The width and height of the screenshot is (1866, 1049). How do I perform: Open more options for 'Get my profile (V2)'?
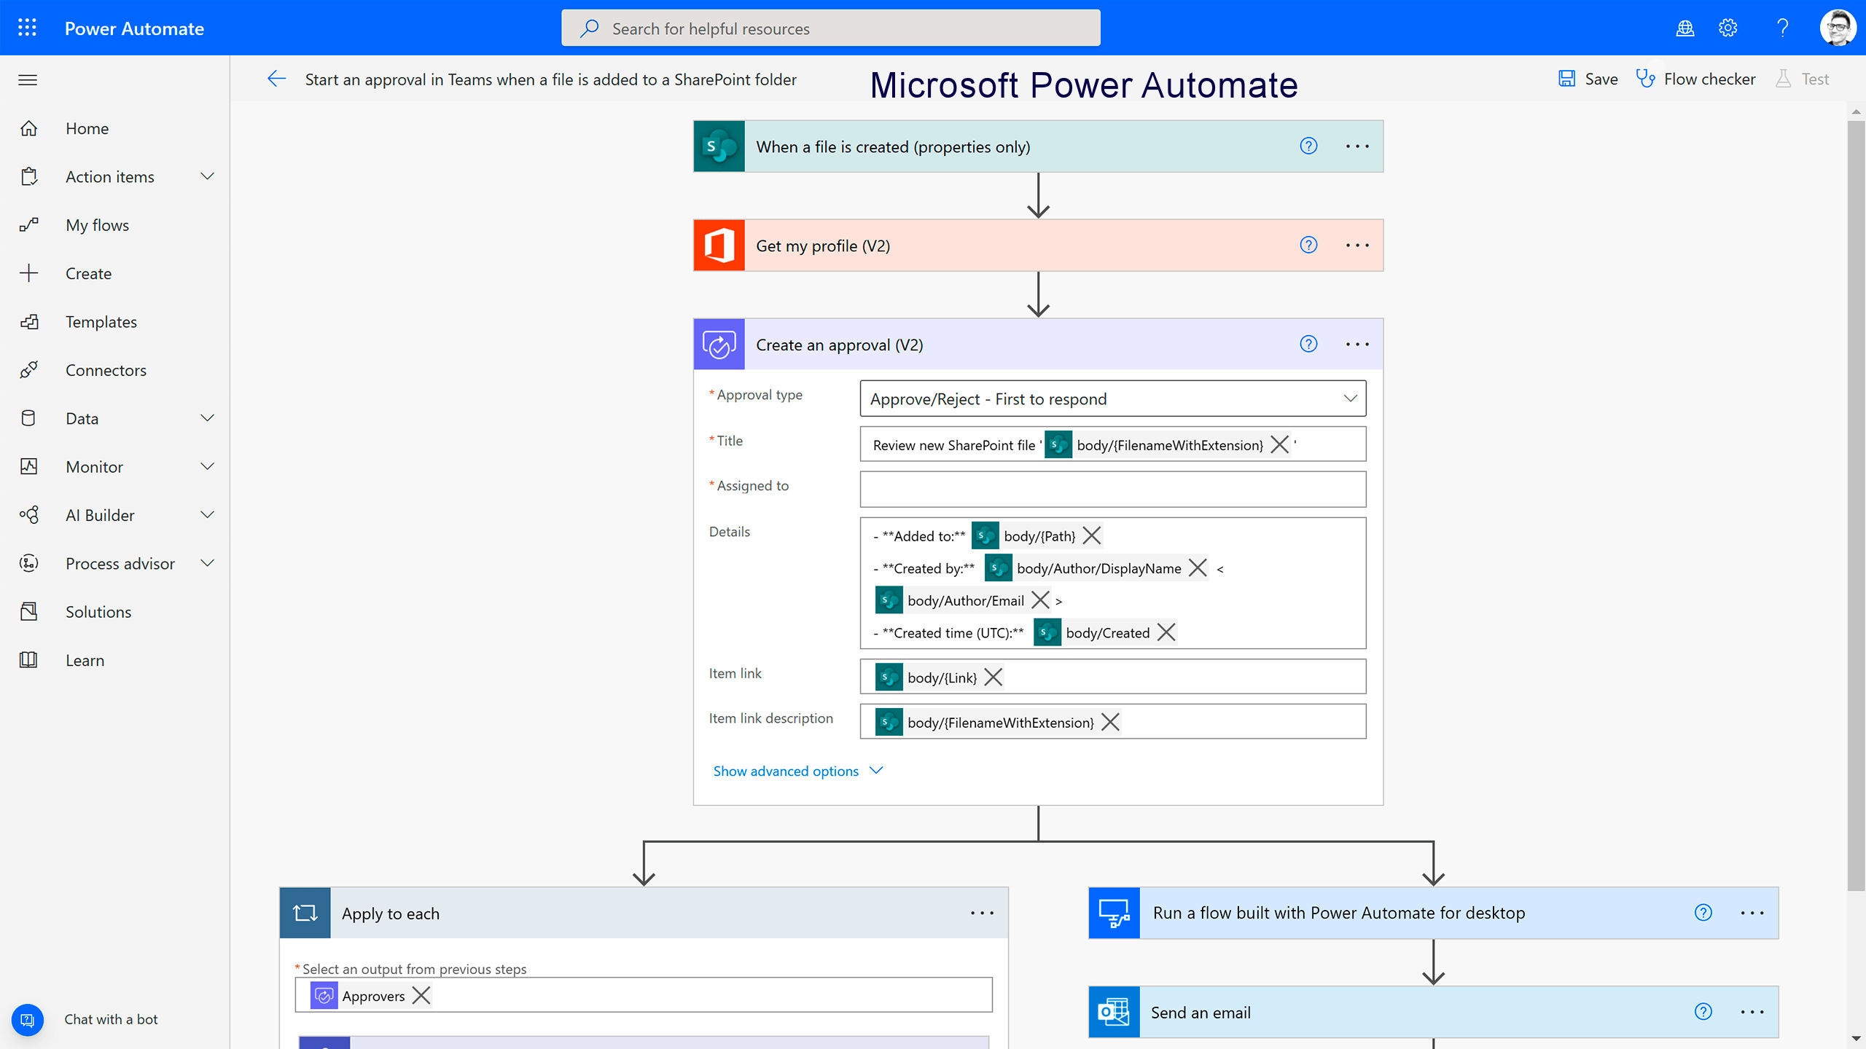(1357, 245)
